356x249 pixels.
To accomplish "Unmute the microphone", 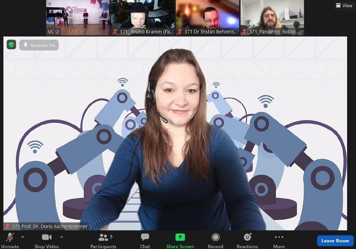I will [10, 238].
